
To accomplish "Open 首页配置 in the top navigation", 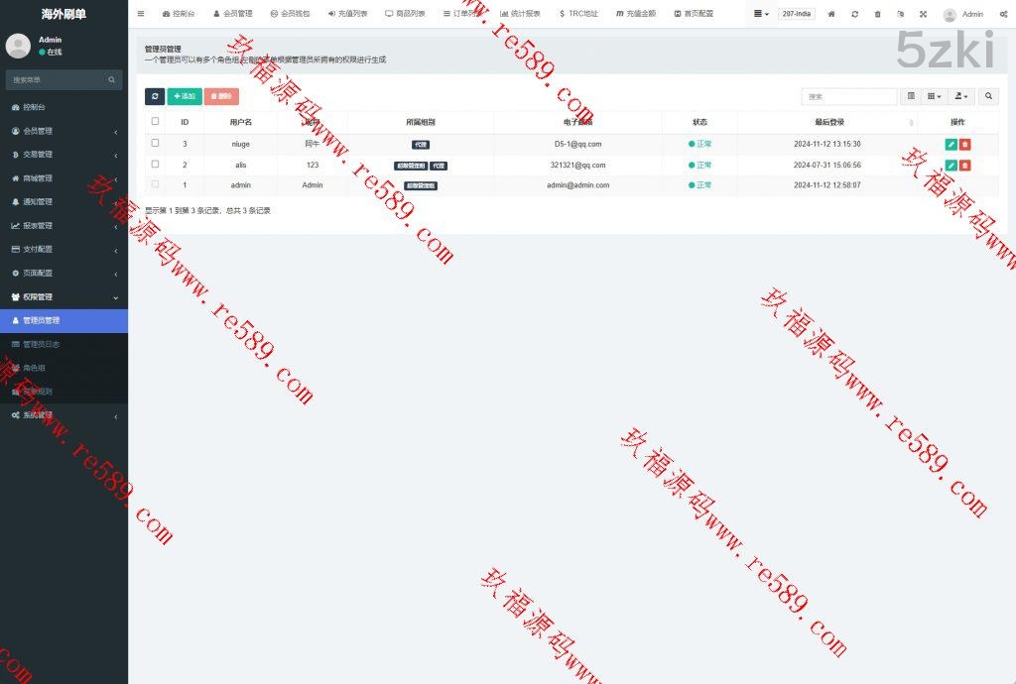I will point(694,14).
